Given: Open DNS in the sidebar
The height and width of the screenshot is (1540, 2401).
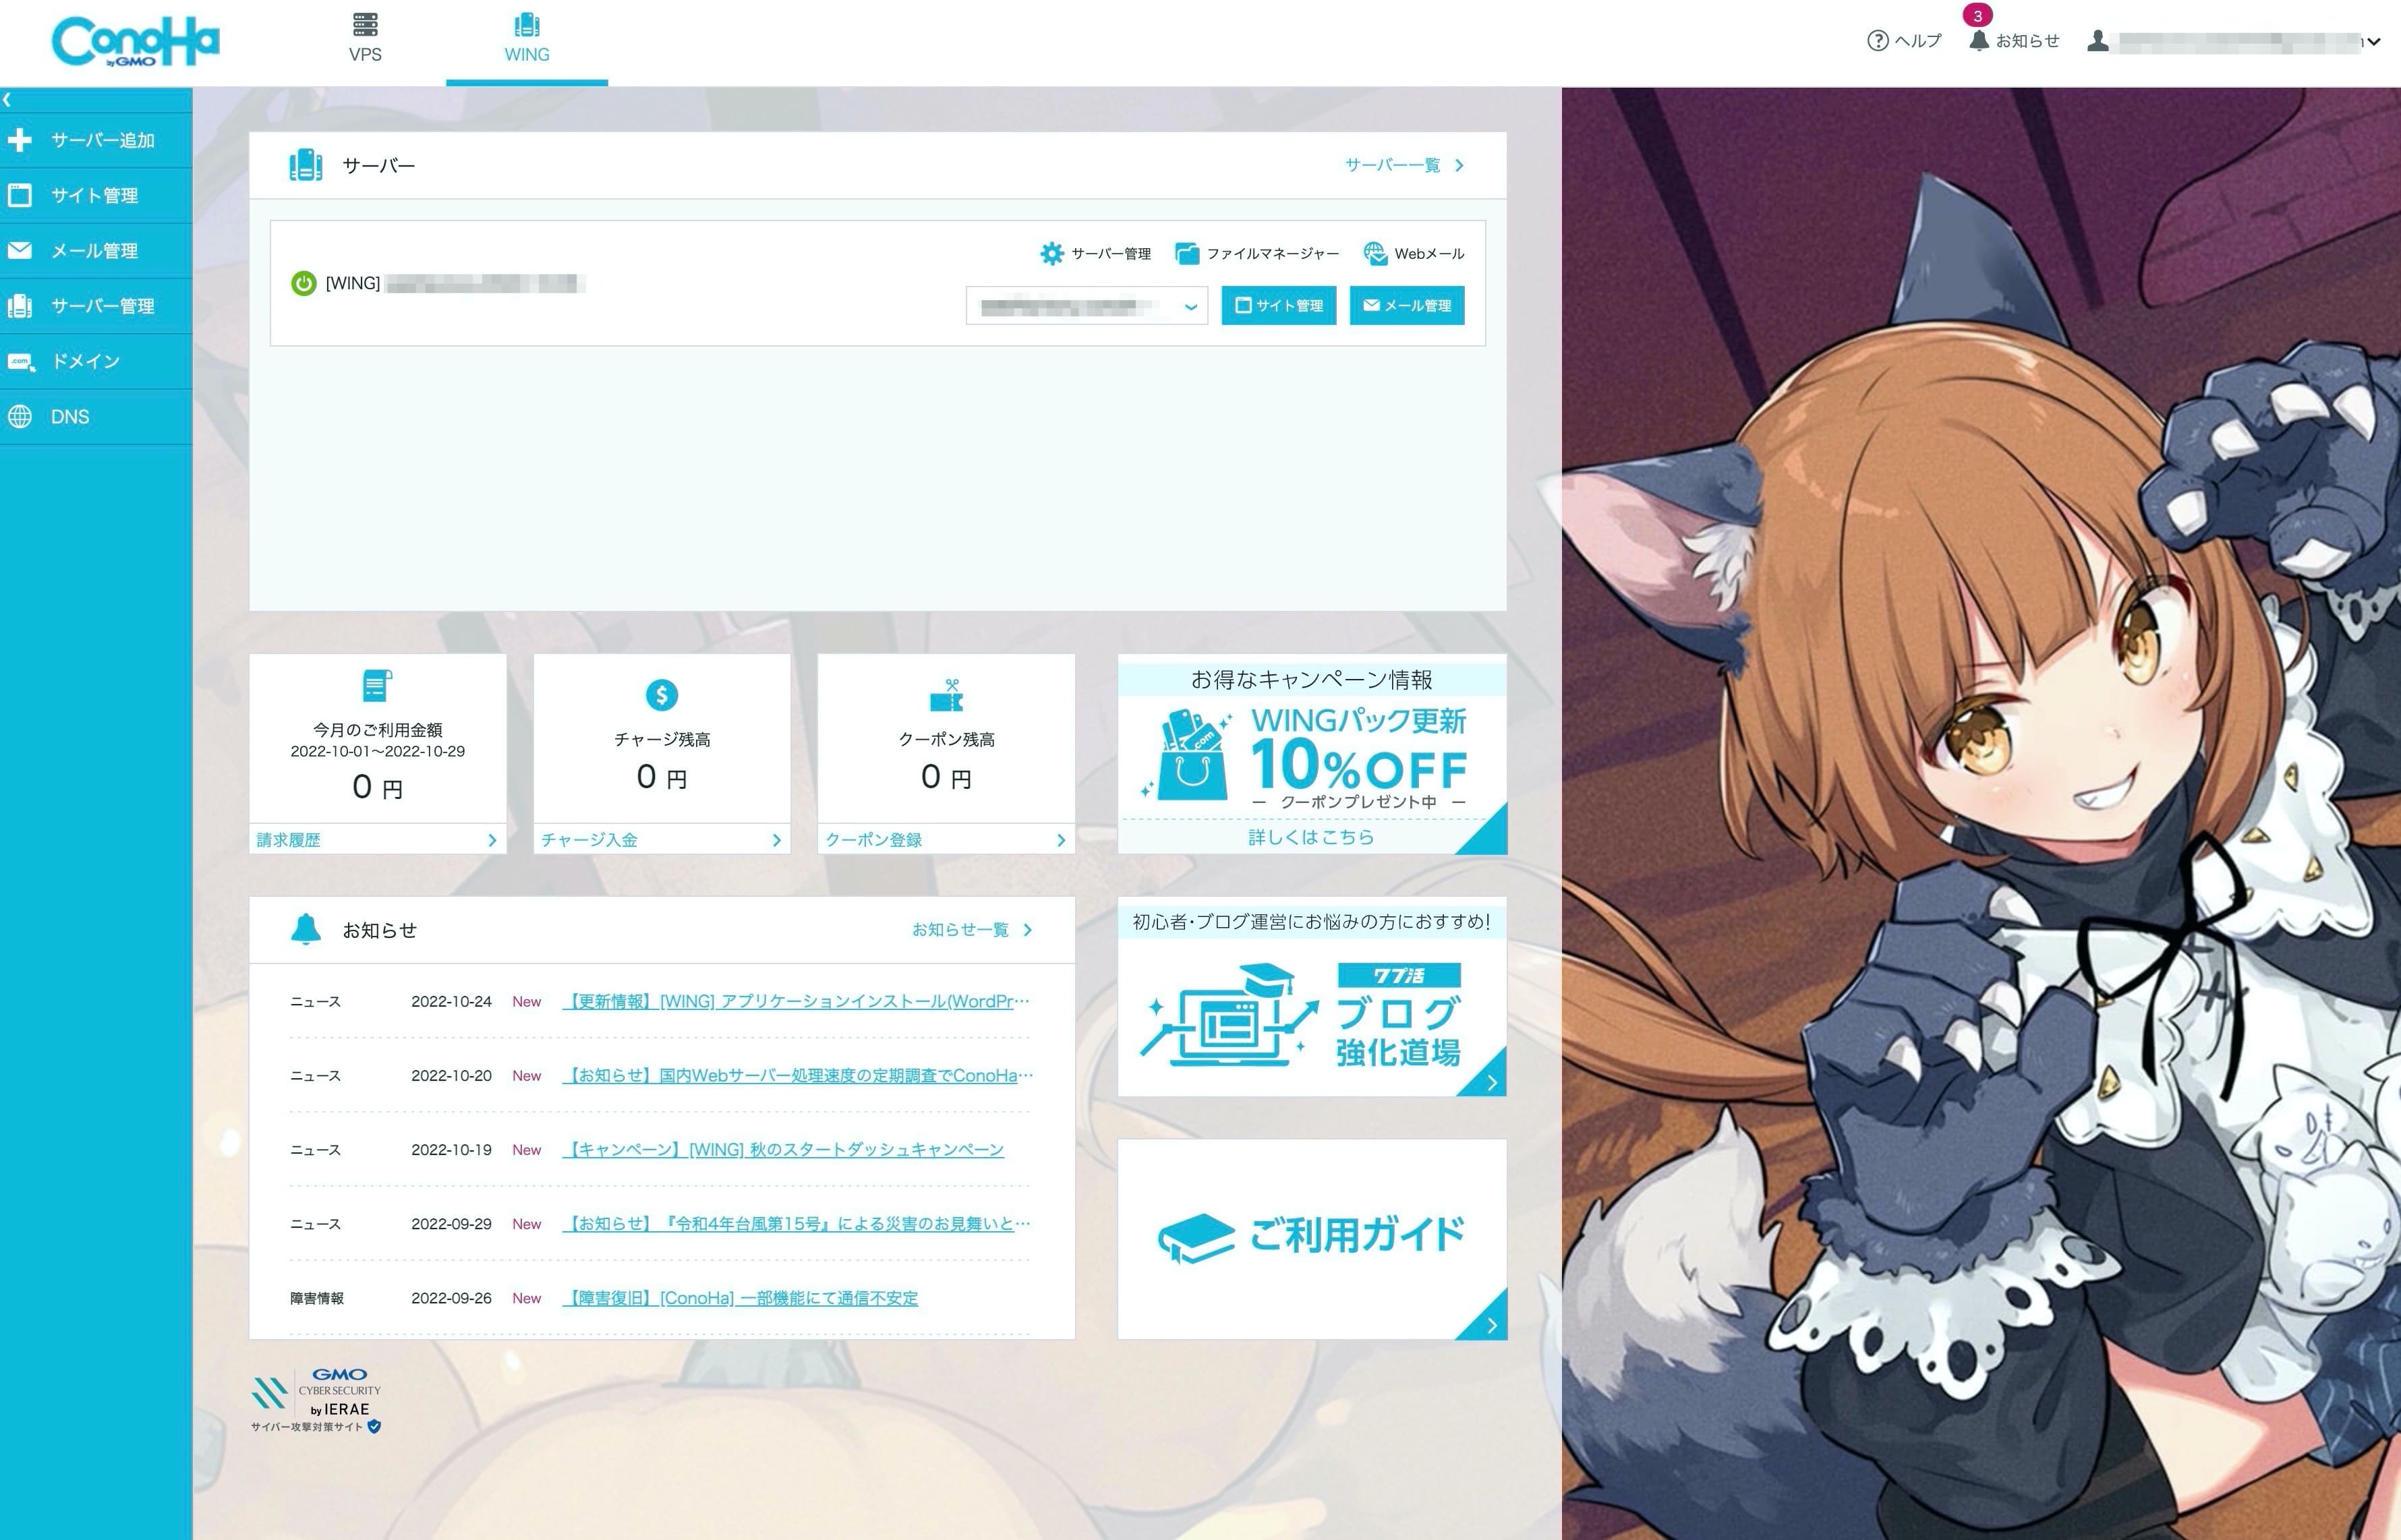Looking at the screenshot, I should pos(96,417).
